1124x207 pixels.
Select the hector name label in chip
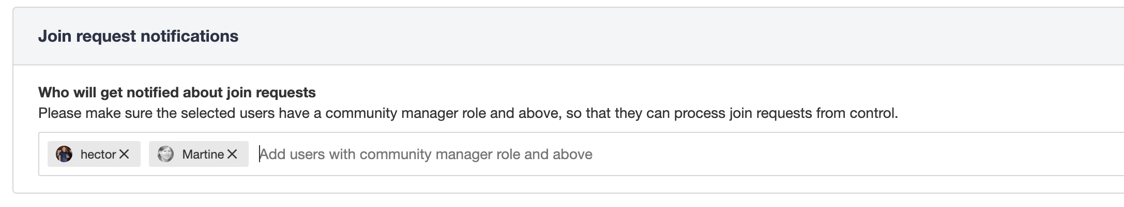pos(98,154)
